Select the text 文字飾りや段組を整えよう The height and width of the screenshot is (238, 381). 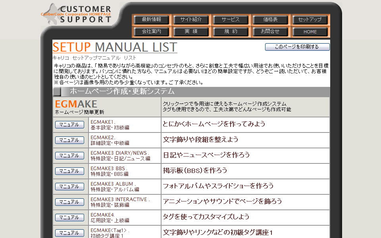pos(200,140)
